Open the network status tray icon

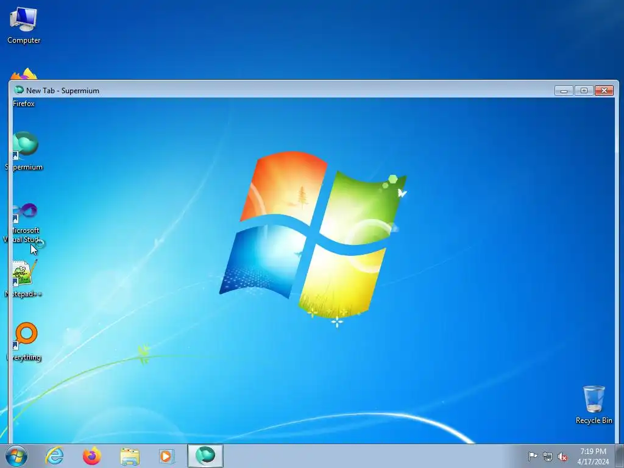[548, 456]
